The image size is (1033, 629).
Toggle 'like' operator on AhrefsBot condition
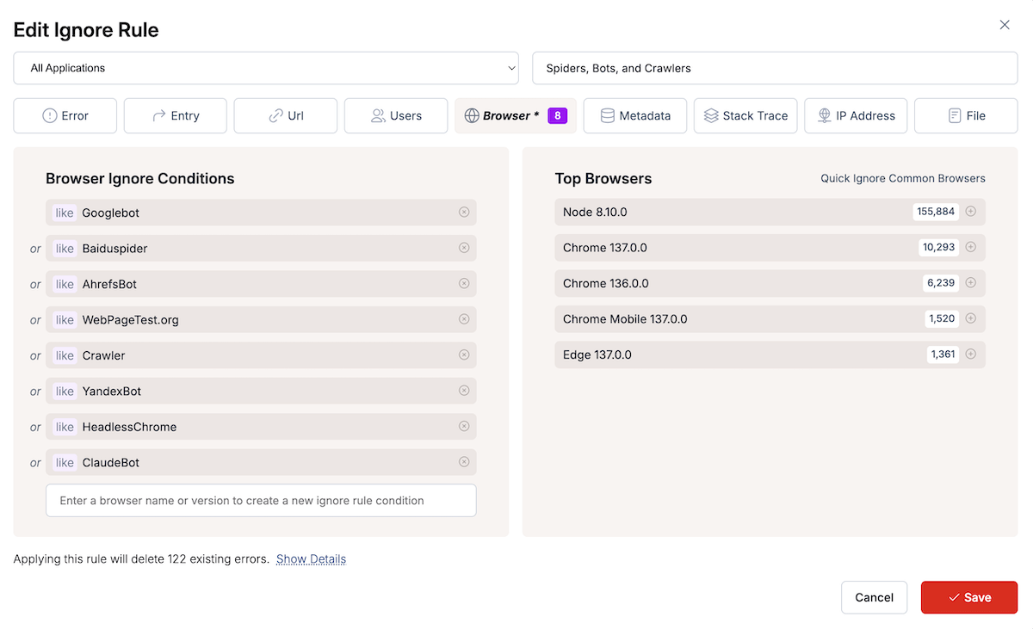tap(65, 284)
